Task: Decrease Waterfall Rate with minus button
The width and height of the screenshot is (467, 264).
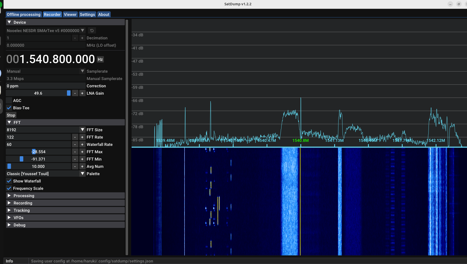Action: pos(75,144)
